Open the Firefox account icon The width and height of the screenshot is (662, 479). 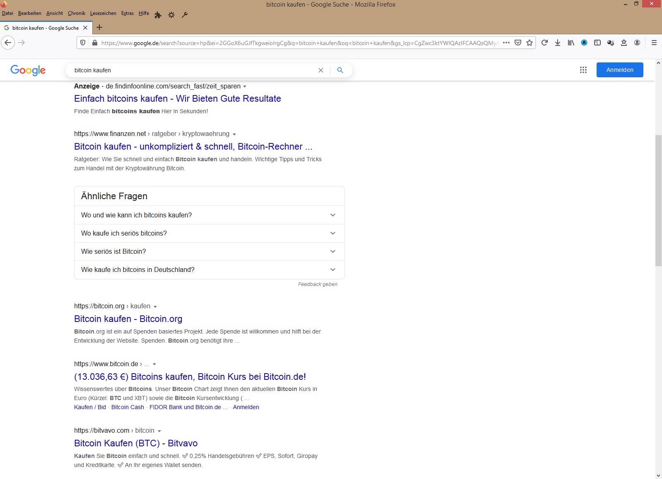coord(637,43)
